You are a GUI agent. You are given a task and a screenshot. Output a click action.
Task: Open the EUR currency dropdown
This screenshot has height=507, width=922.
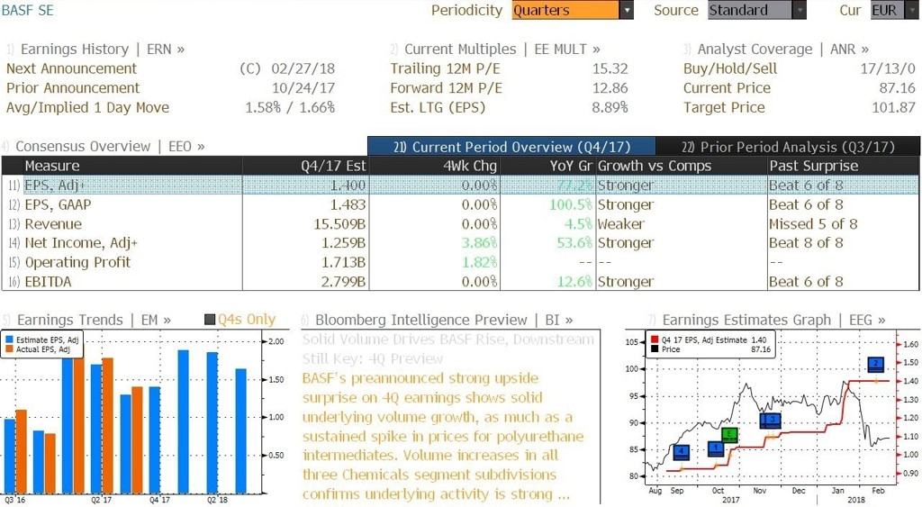click(911, 10)
